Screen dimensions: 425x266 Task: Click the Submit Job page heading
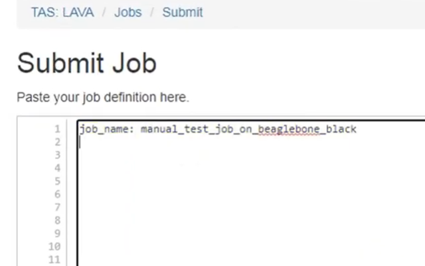pyautogui.click(x=87, y=64)
